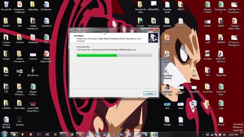Open the Excel taskbar icon
This screenshot has width=244, height=137.
pos(72,134)
